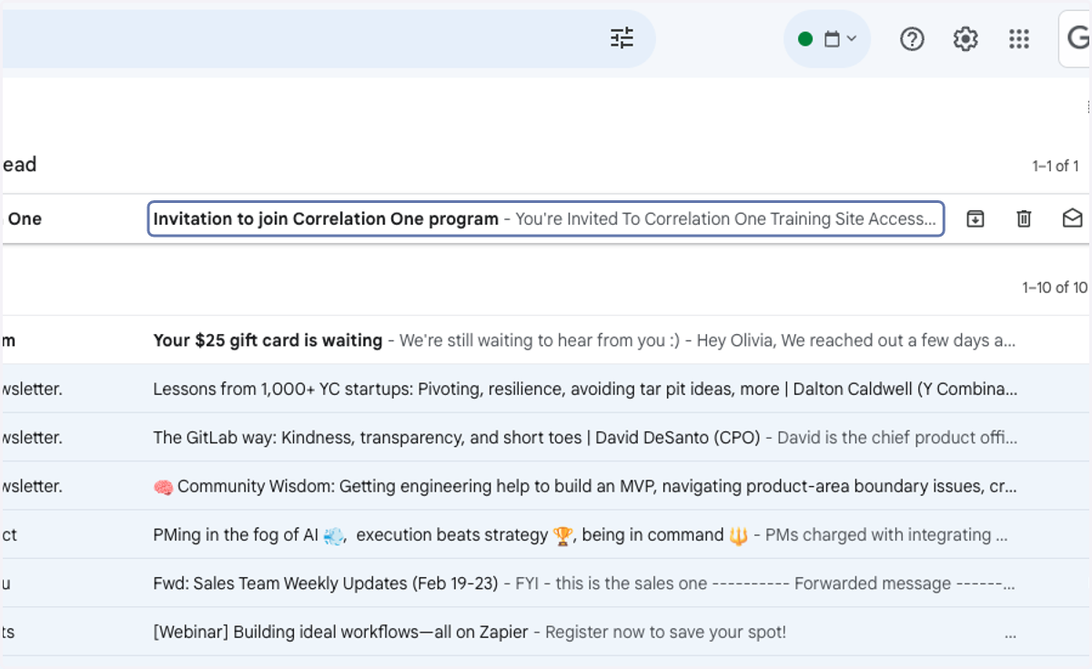Viewport: 1092px width, 669px height.
Task: Open PMing in the fog of AI email
Action: [x=546, y=534]
